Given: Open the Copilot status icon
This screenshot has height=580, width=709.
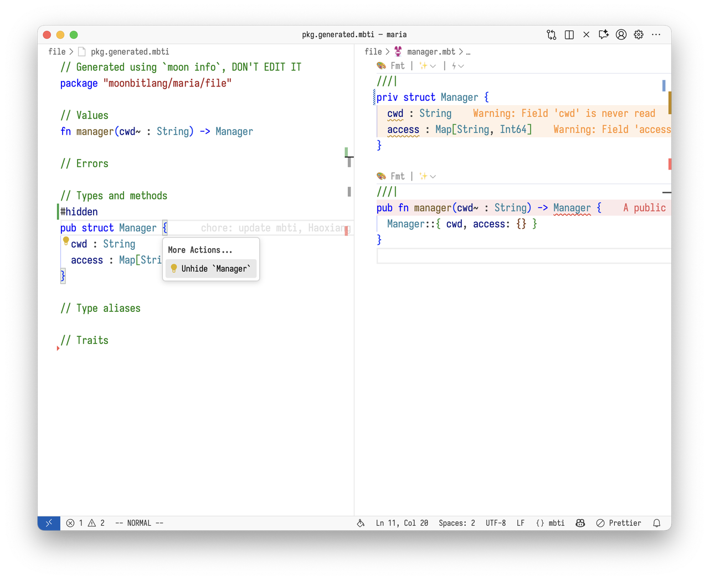Looking at the screenshot, I should click(x=580, y=523).
